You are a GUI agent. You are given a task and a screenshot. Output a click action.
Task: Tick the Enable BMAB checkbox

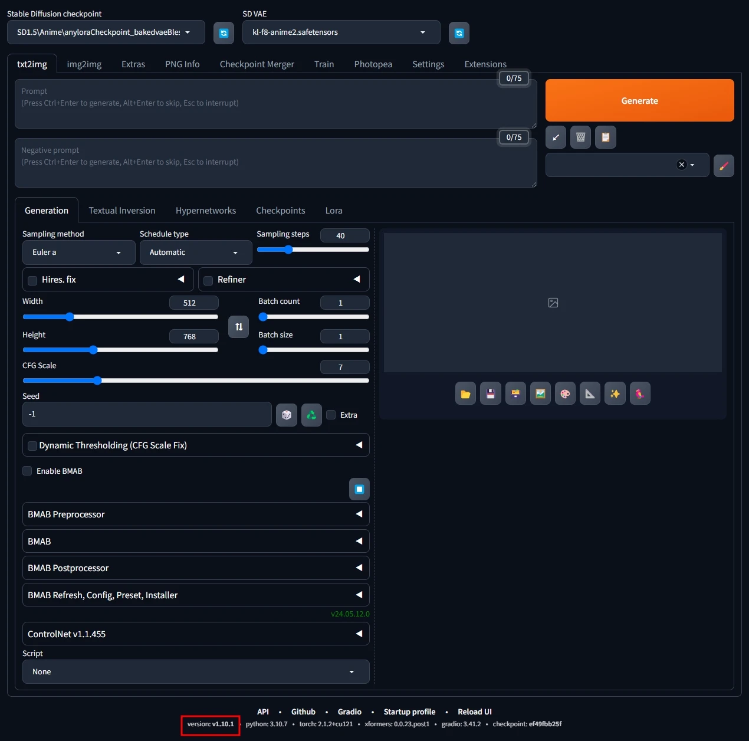27,471
